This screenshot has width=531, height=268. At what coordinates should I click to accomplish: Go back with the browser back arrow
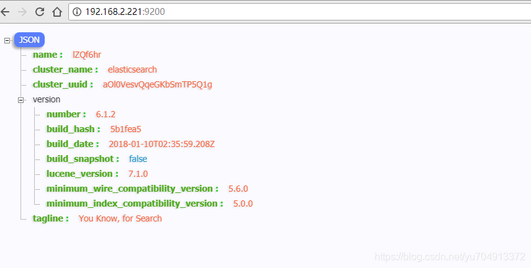(x=5, y=12)
